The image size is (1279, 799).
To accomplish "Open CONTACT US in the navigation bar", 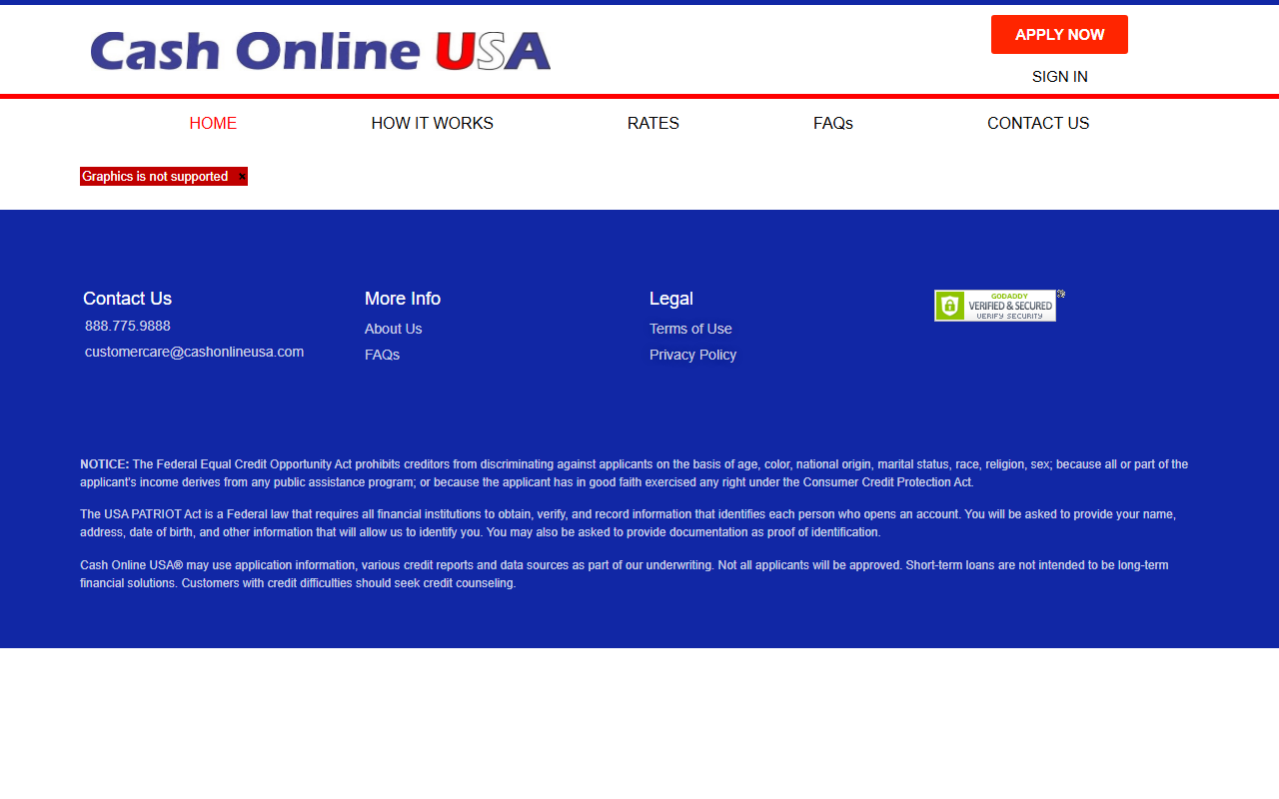I will (1038, 124).
